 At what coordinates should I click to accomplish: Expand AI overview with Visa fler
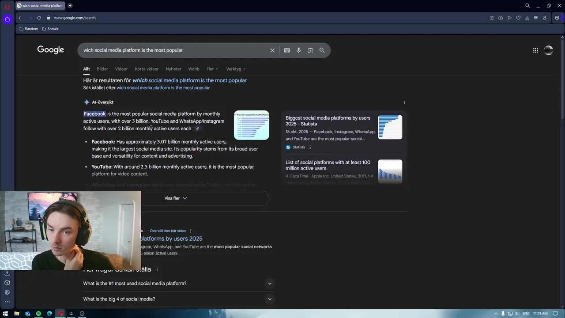(x=176, y=198)
